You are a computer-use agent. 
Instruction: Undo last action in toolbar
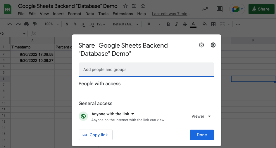click(10, 24)
